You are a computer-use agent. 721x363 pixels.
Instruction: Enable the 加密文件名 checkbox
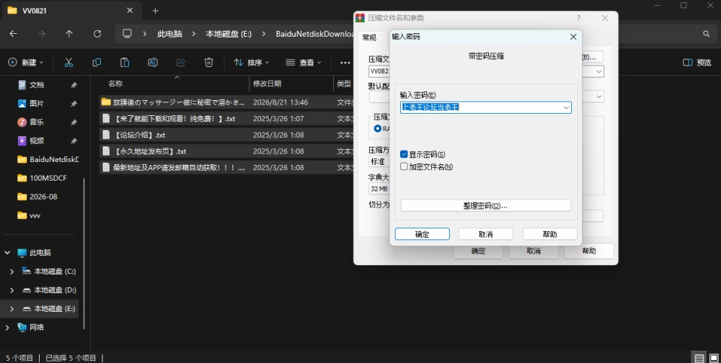(404, 167)
